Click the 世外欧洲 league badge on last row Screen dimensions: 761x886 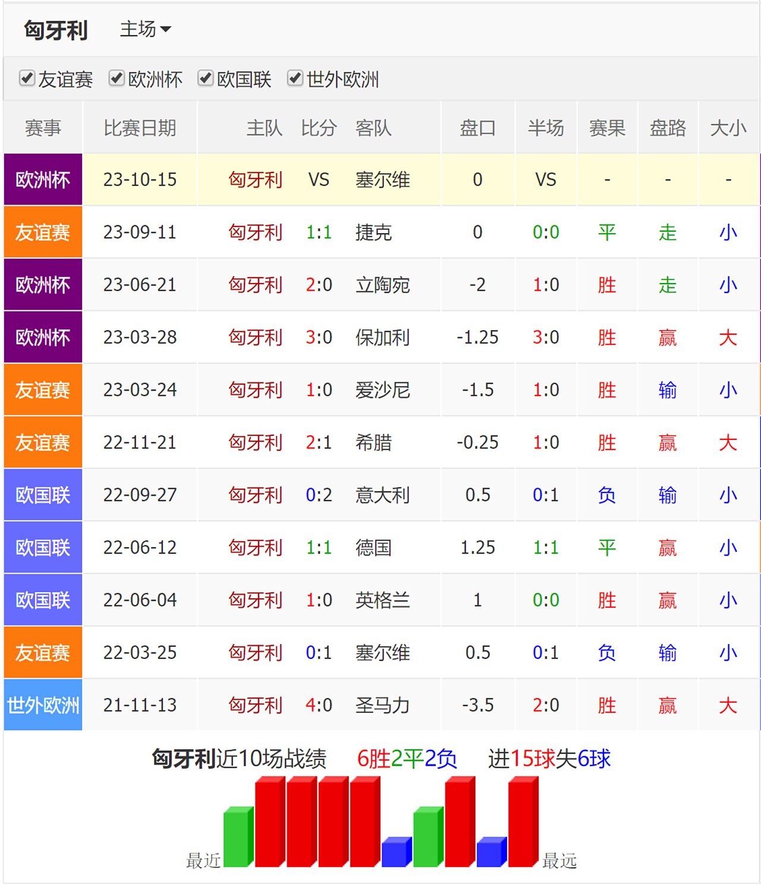click(x=42, y=705)
